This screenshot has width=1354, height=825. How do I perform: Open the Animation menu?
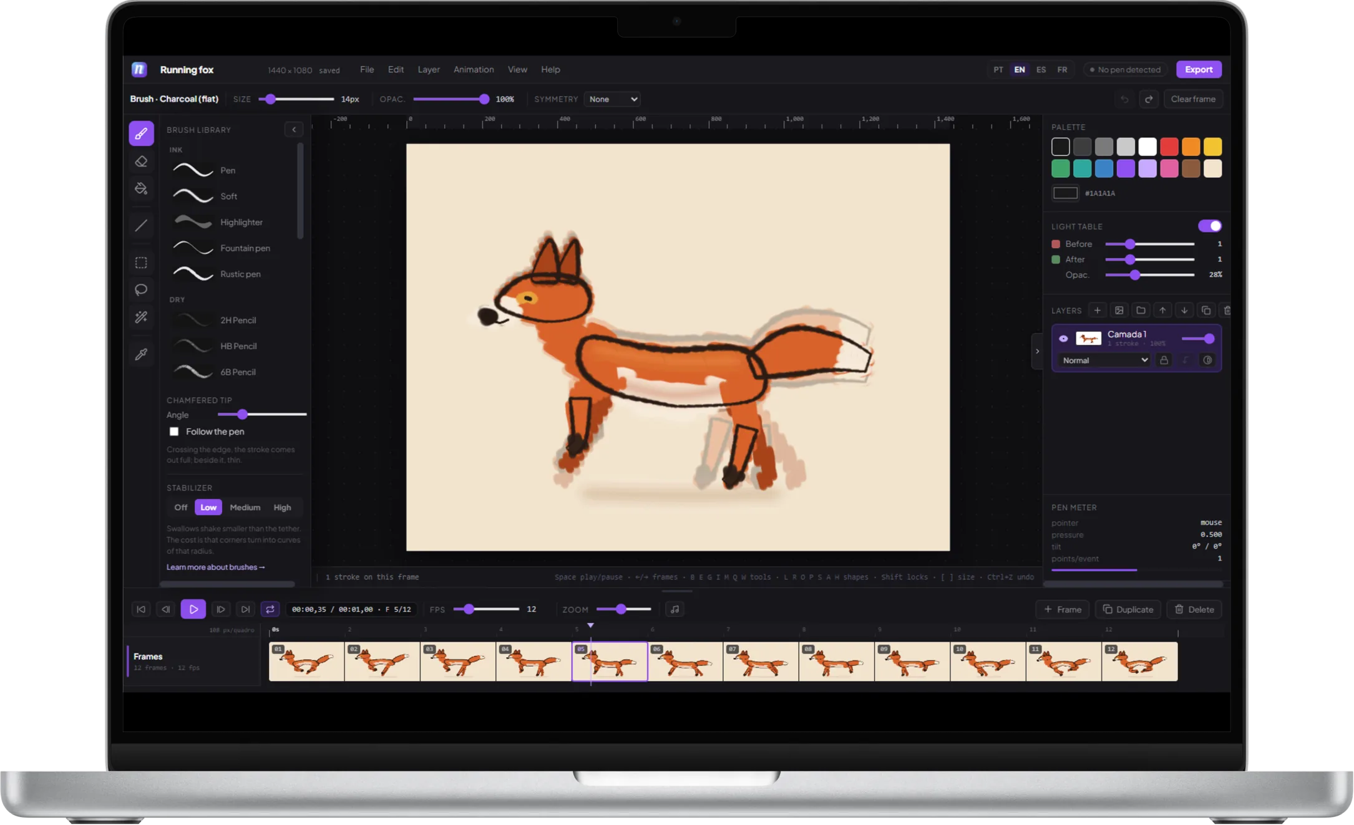[x=474, y=69]
